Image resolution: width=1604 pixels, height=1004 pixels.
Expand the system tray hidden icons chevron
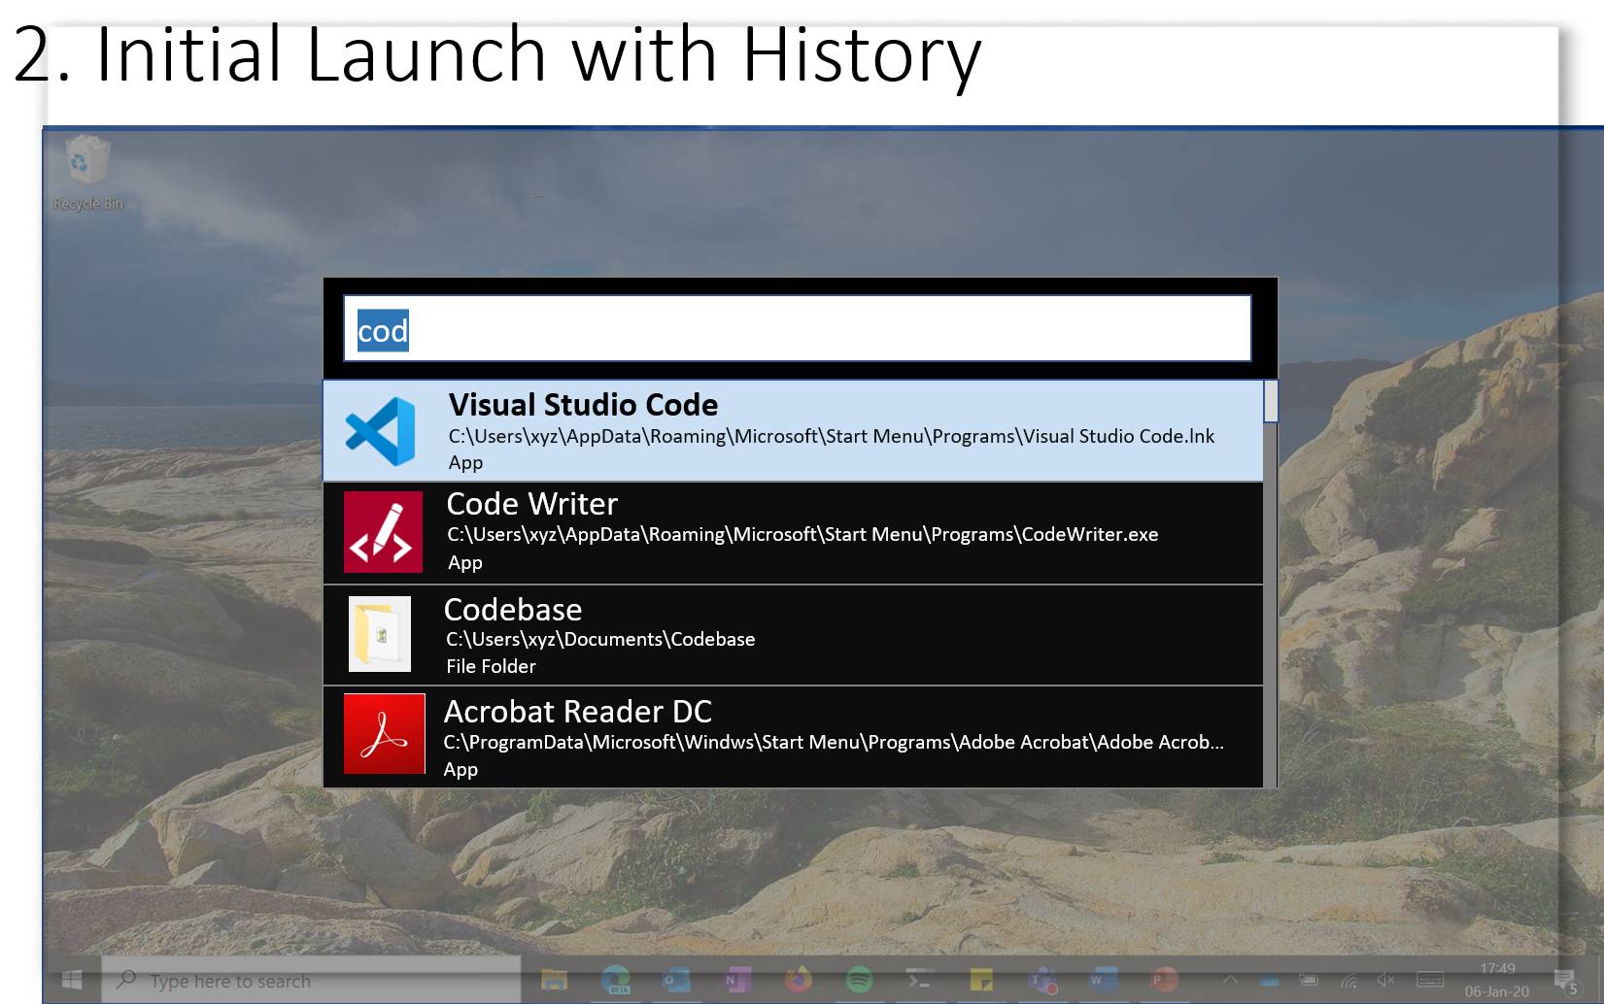(x=1230, y=980)
